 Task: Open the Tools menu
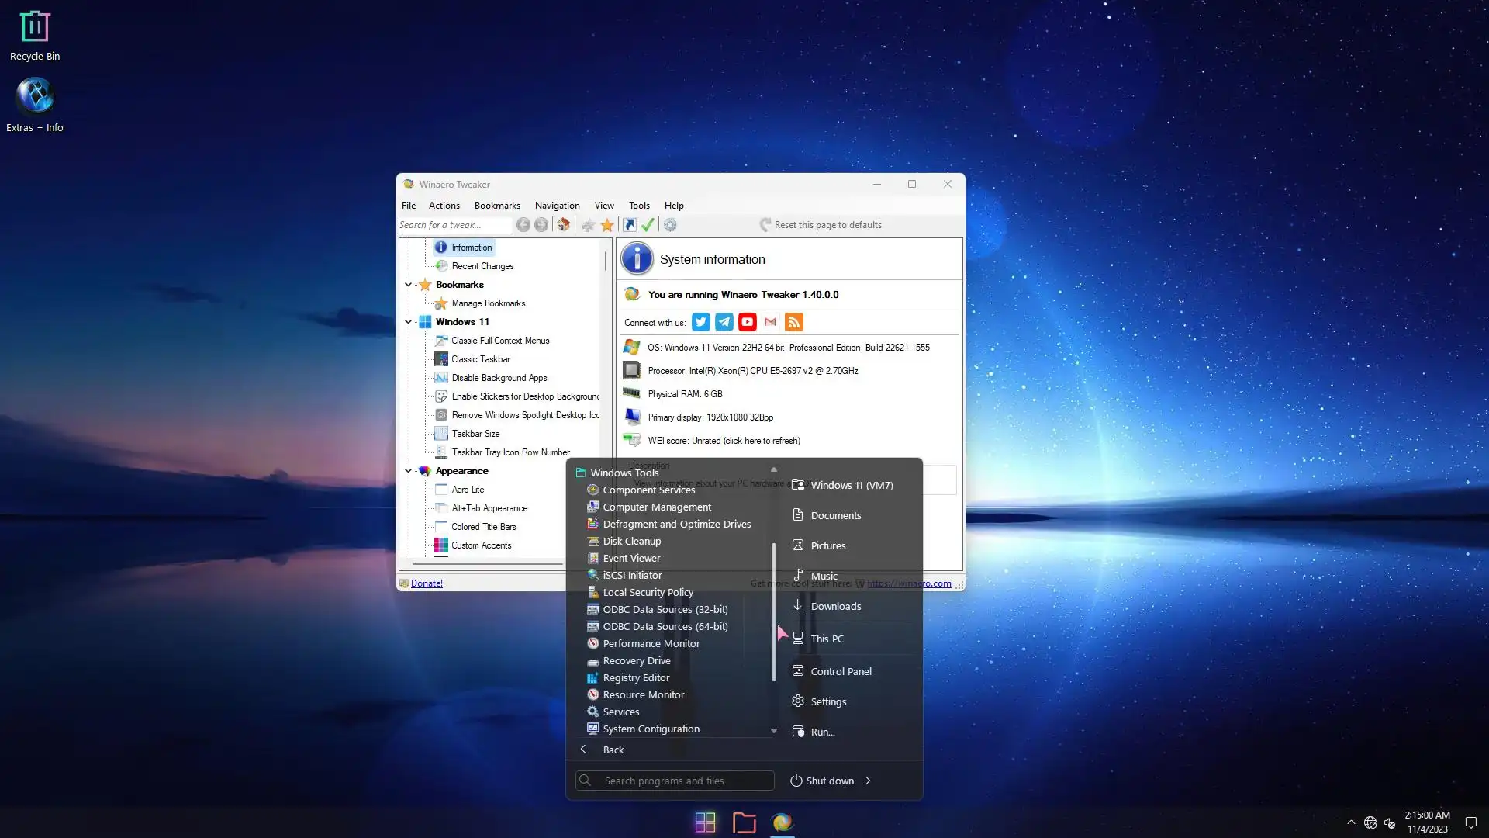639,206
